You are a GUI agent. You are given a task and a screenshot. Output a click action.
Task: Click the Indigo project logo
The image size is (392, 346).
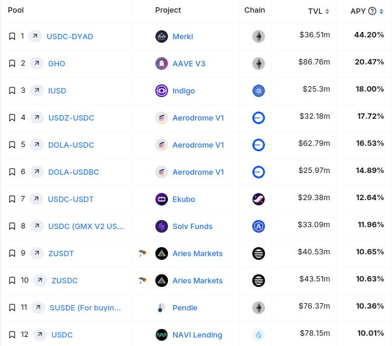click(161, 90)
